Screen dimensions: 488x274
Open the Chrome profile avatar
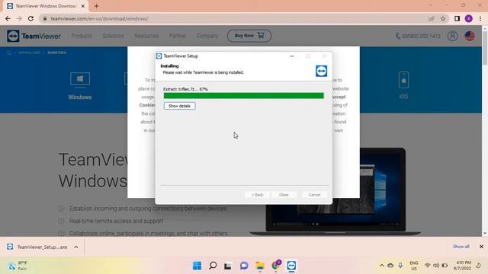469,18
